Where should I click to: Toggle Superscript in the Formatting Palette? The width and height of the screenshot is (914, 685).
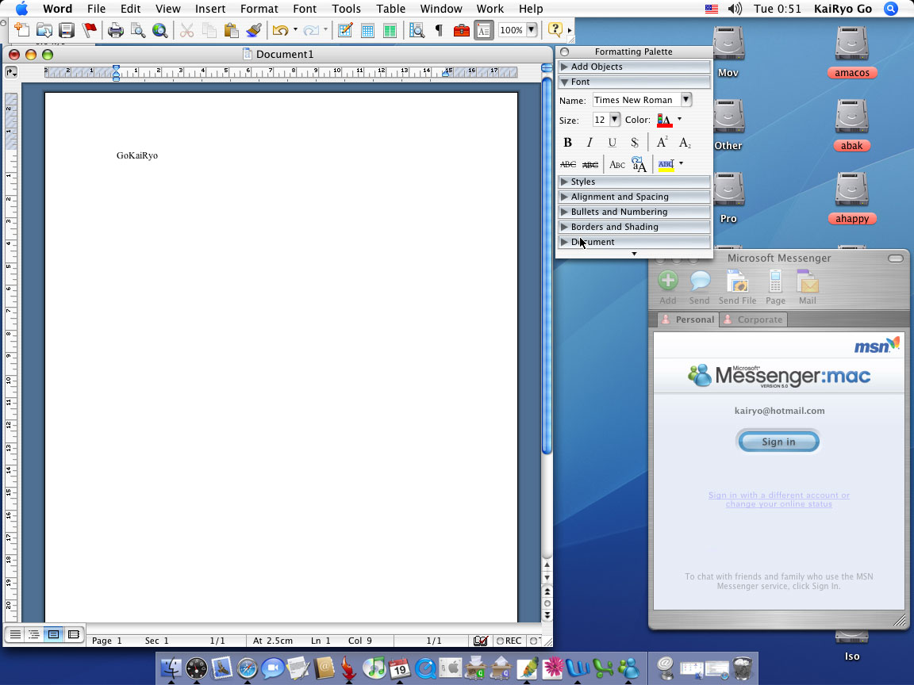(x=662, y=143)
